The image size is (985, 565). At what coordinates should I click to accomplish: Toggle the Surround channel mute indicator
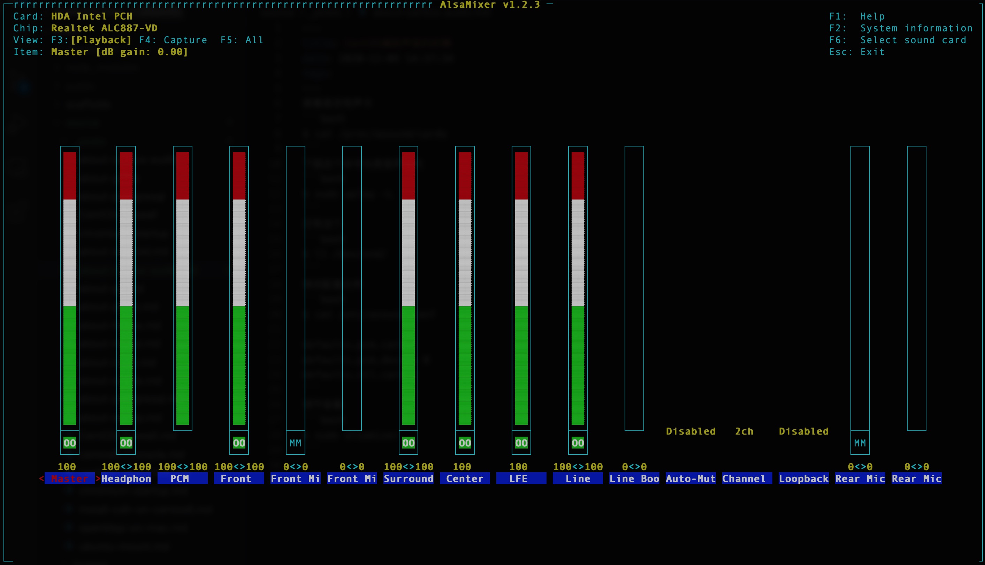408,443
